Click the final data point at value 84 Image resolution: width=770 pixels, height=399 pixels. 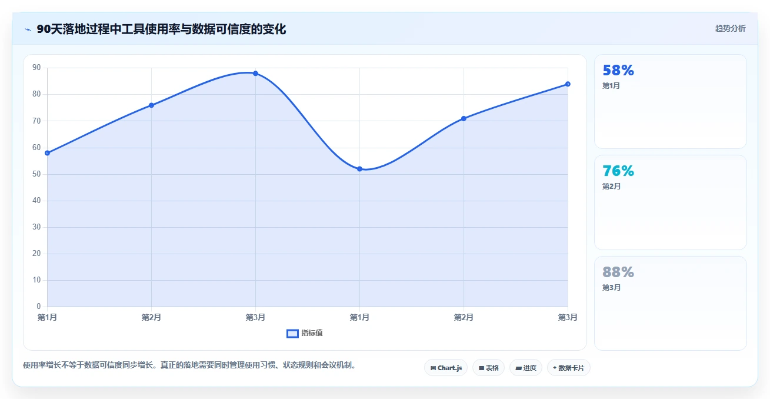[x=568, y=84]
